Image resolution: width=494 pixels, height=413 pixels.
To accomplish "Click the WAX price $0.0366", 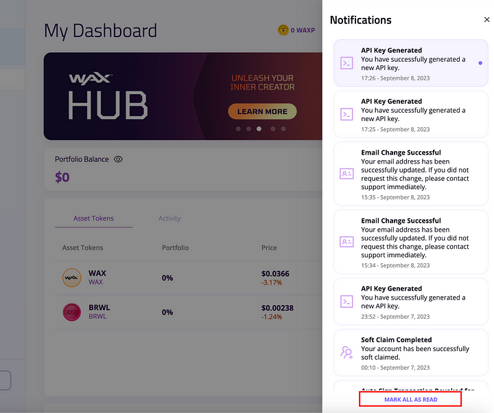I will pyautogui.click(x=275, y=274).
